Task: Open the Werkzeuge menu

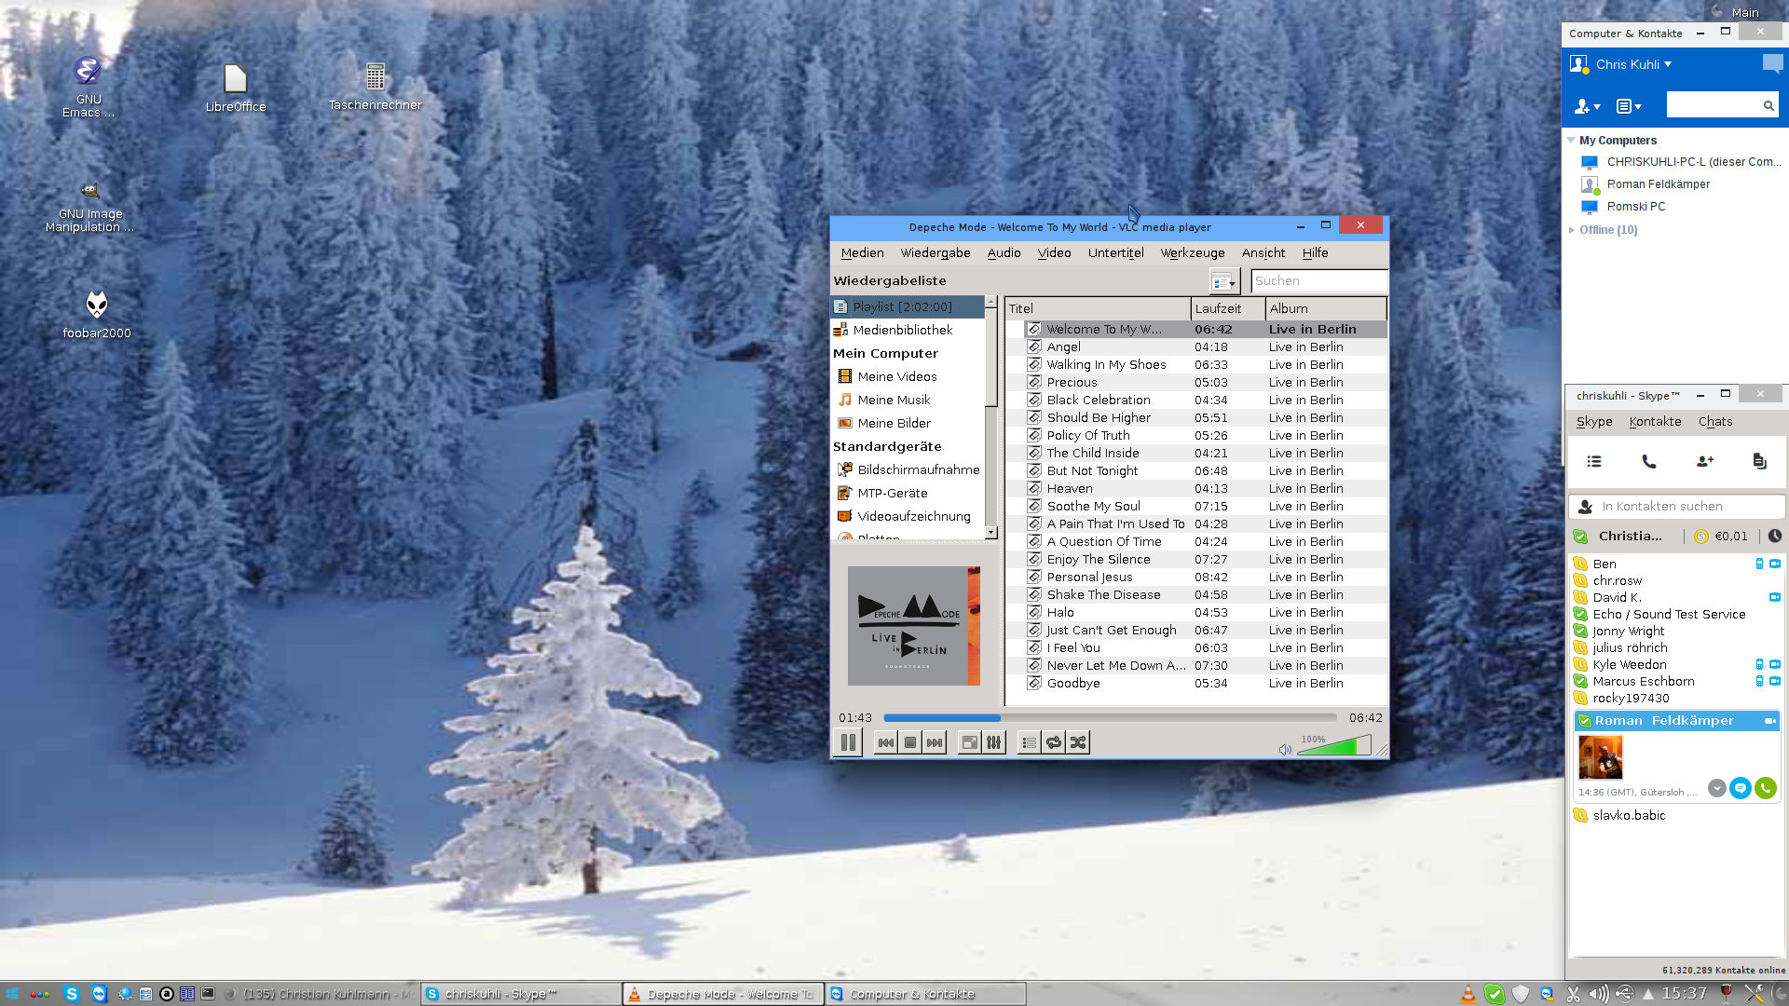Action: coord(1192,252)
